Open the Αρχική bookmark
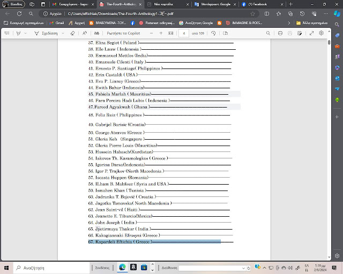This screenshot has width=343, height=274. click(77, 23)
